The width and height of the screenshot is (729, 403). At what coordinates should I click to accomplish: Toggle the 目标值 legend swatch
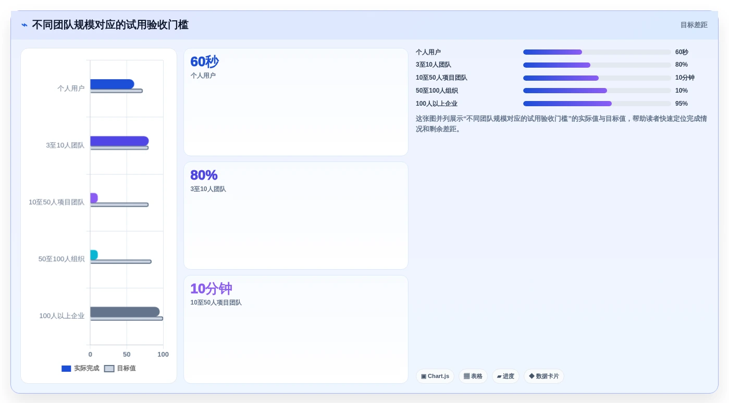coord(109,369)
